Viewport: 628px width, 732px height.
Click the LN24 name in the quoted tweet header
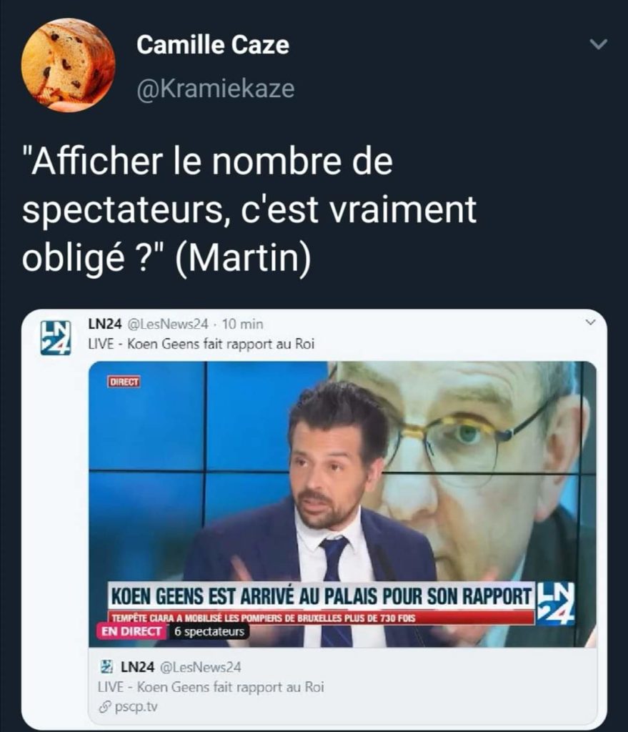tap(105, 324)
